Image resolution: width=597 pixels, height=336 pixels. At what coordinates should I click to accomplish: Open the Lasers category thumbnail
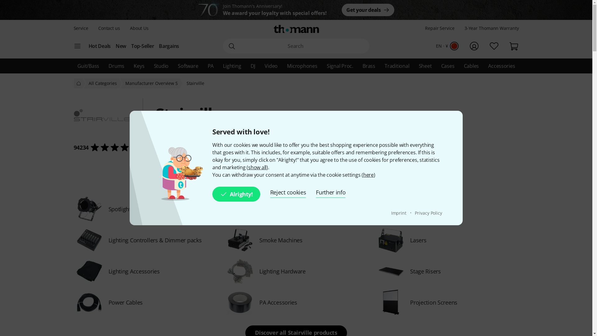pos(391,240)
